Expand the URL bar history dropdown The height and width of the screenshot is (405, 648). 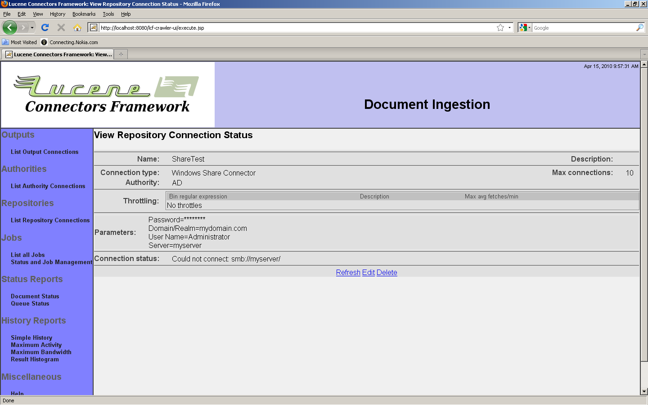coord(509,27)
